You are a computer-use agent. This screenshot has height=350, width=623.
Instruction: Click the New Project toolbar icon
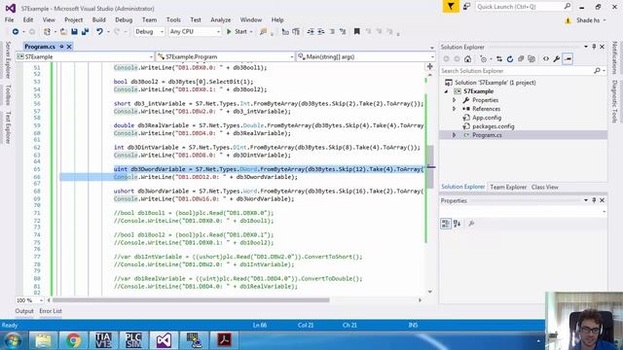(x=47, y=31)
